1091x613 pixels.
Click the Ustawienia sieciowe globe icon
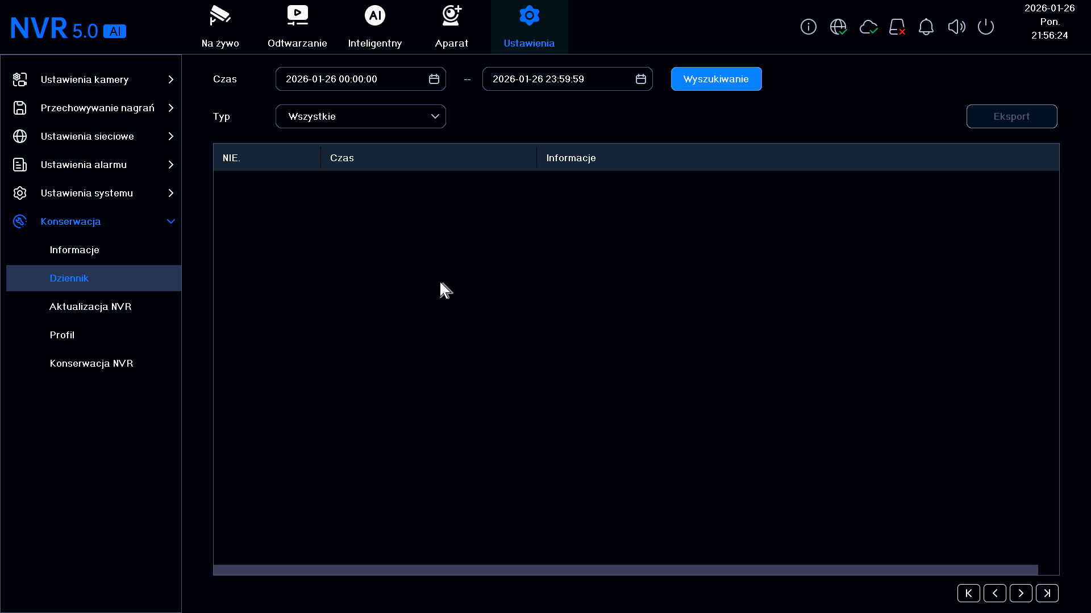(20, 136)
